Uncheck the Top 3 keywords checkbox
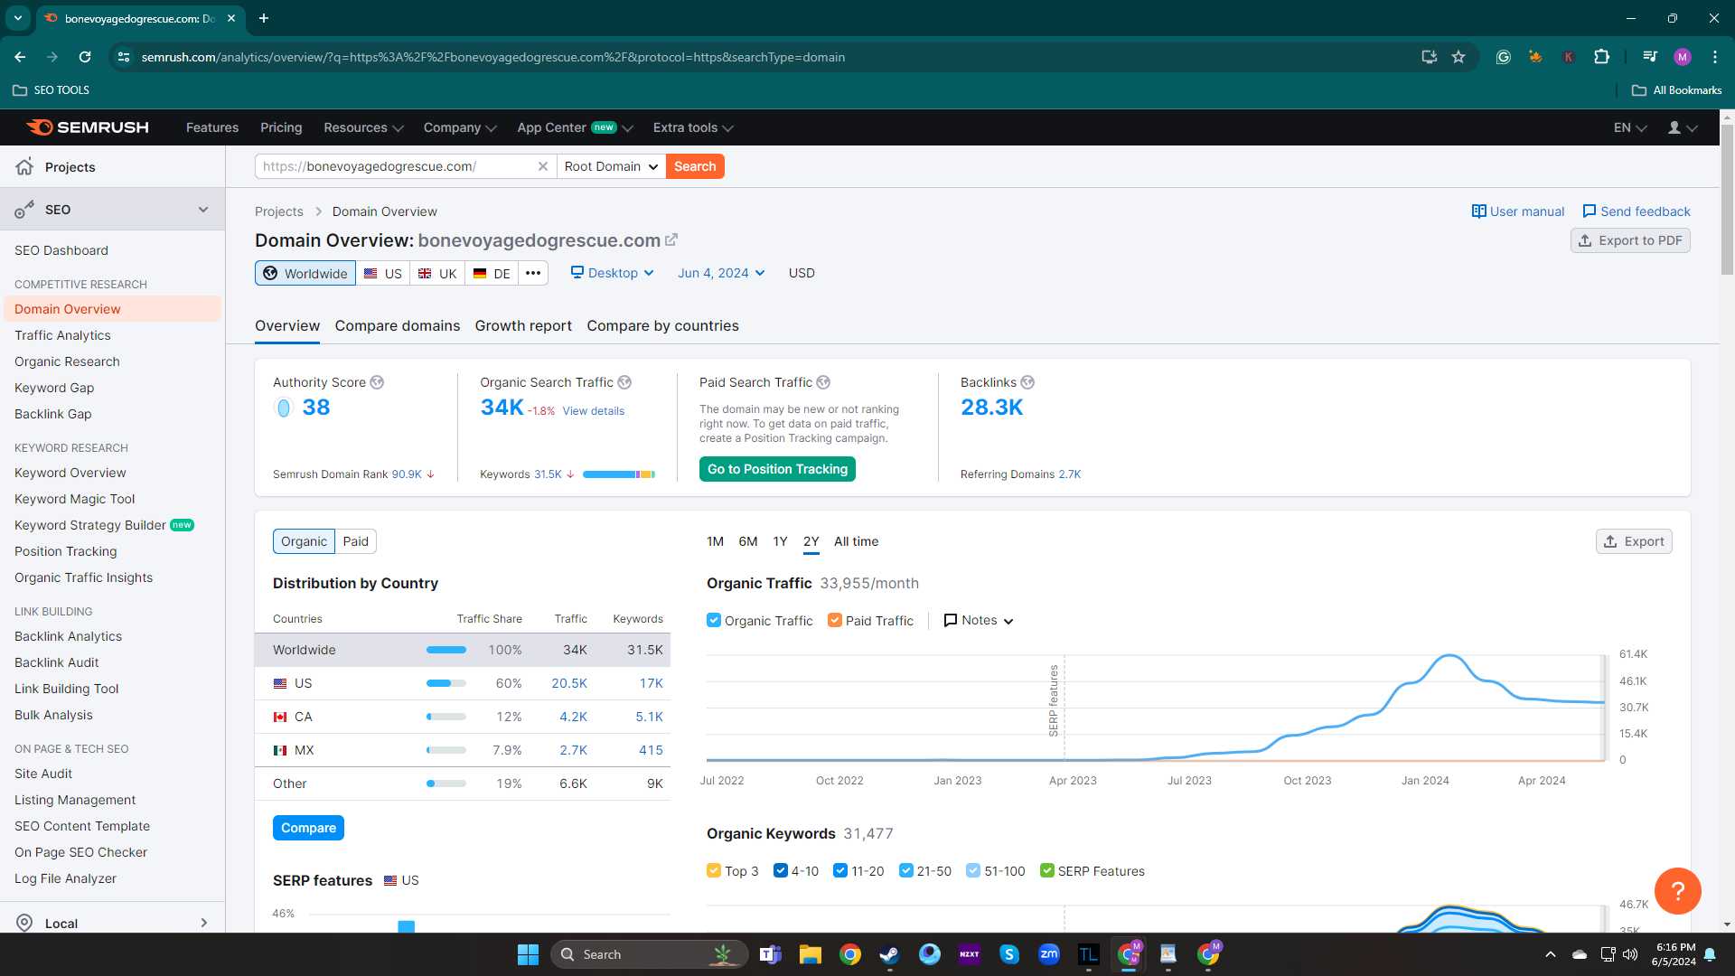1735x976 pixels. tap(714, 871)
